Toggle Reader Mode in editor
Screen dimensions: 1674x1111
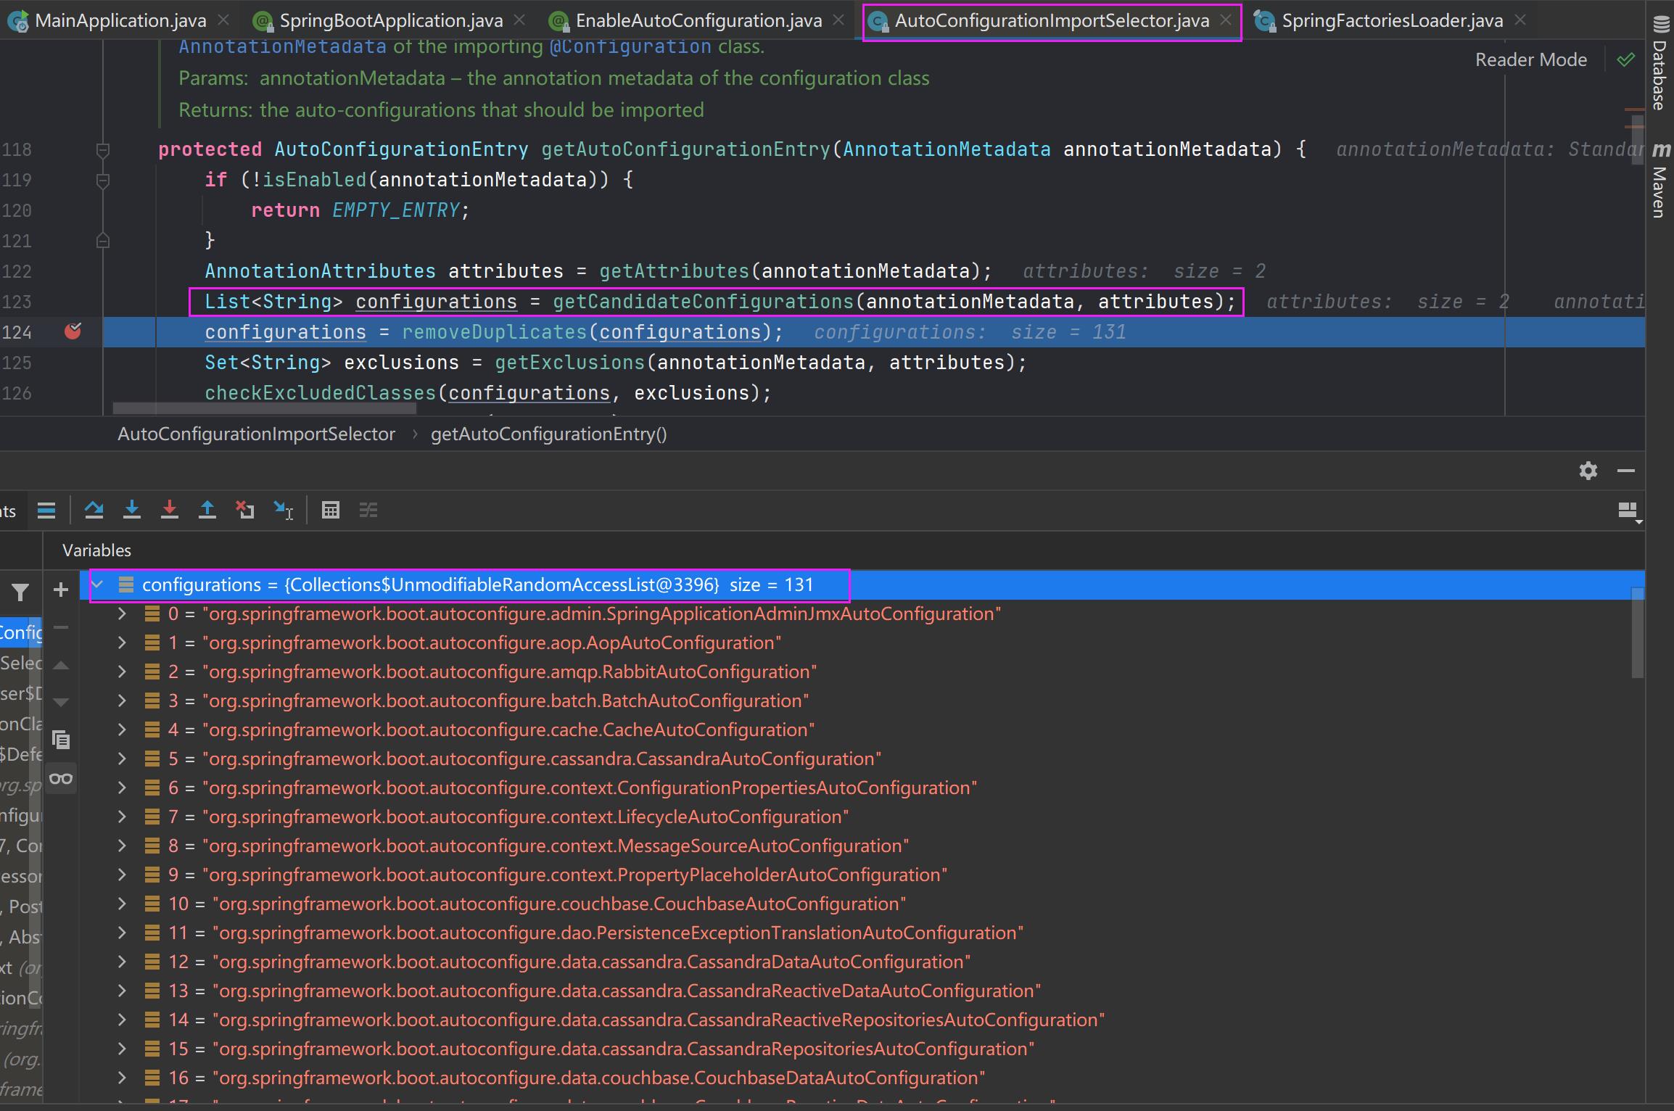pyautogui.click(x=1531, y=59)
